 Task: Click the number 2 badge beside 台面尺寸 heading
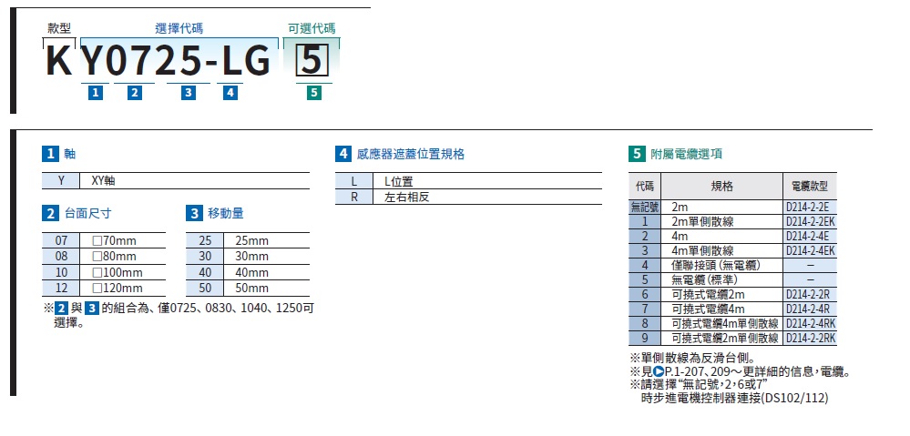point(51,214)
